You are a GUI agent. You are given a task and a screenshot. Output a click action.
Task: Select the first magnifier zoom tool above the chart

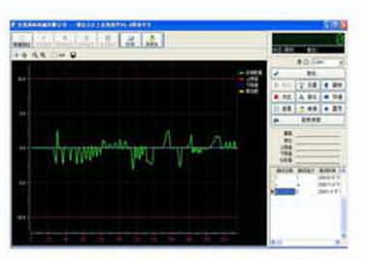pyautogui.click(x=35, y=55)
